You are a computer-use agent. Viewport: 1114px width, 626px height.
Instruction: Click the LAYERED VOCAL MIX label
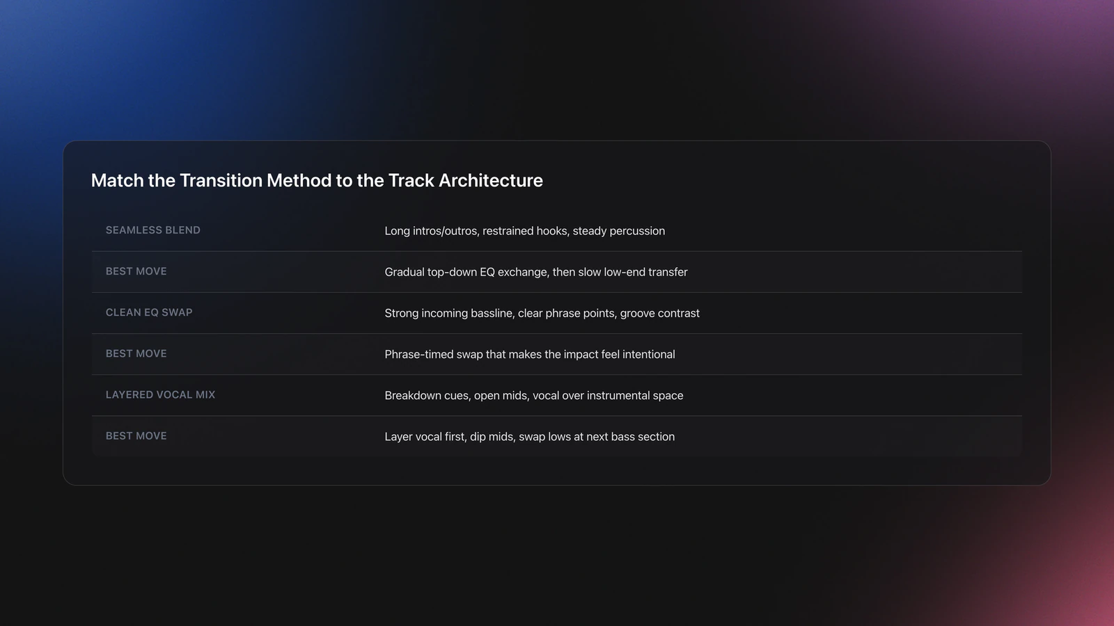(x=160, y=394)
